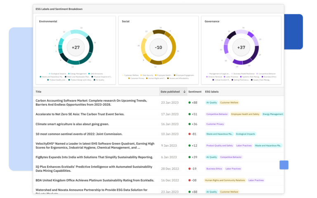Click the green sentiment dot for +51
This screenshot has width=317, height=198.
[x=189, y=114]
